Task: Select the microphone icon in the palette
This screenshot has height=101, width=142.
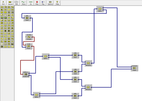Action: pos(2,15)
